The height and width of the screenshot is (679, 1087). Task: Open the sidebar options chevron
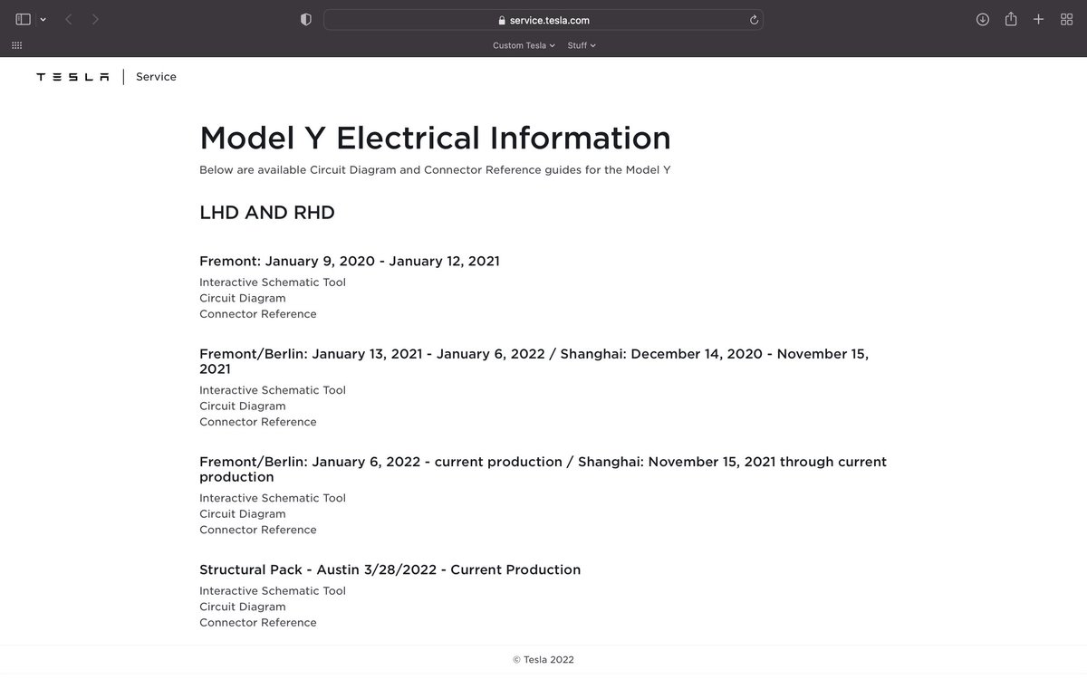(42, 18)
